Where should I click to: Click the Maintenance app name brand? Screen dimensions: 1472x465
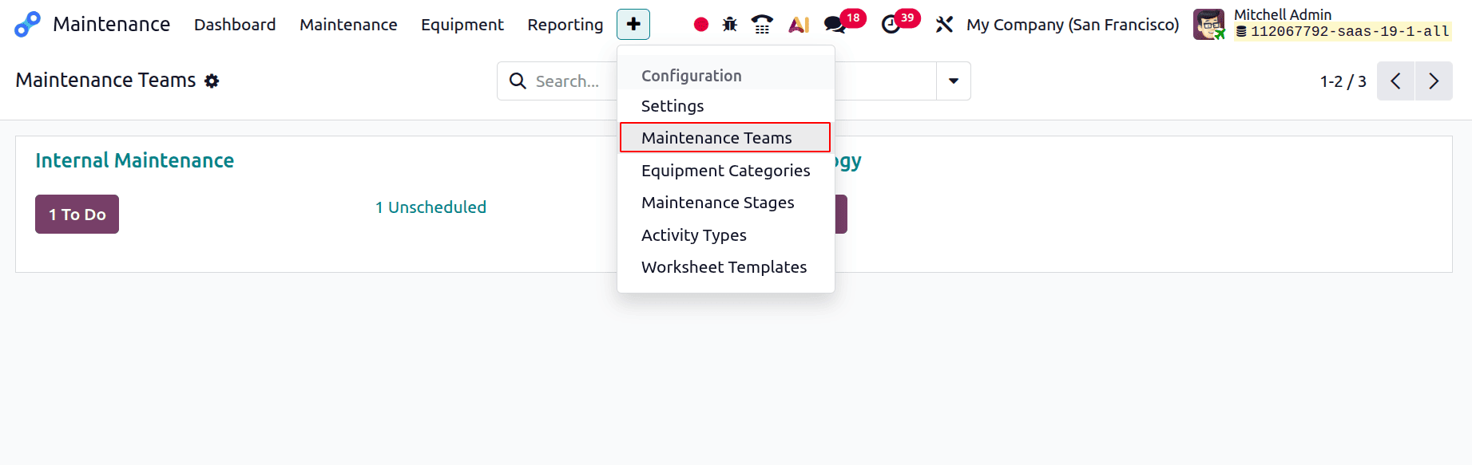coord(111,25)
